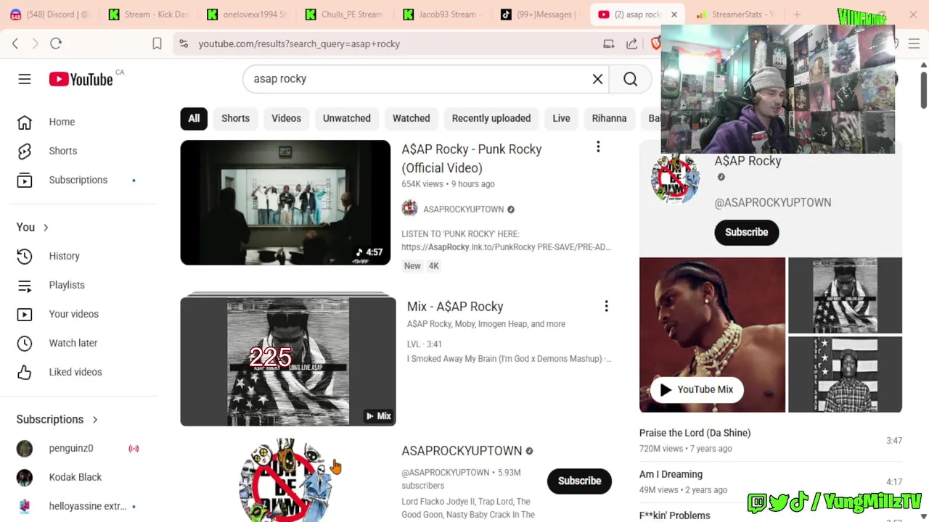Select the Recently uploaded filter chip
This screenshot has width=929, height=522.
491,118
